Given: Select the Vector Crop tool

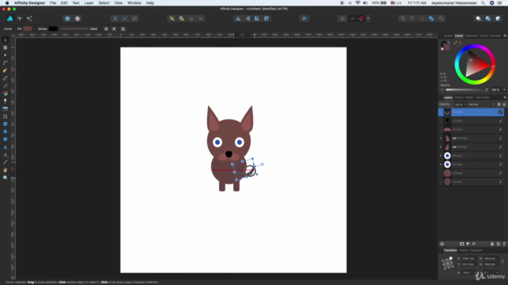Looking at the screenshot, I should tap(6, 116).
